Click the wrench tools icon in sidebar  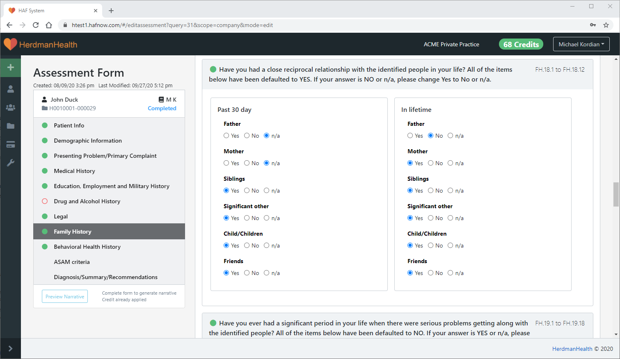[11, 163]
